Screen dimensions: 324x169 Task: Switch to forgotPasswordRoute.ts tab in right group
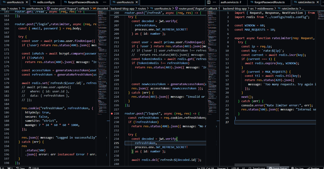pos(270,2)
